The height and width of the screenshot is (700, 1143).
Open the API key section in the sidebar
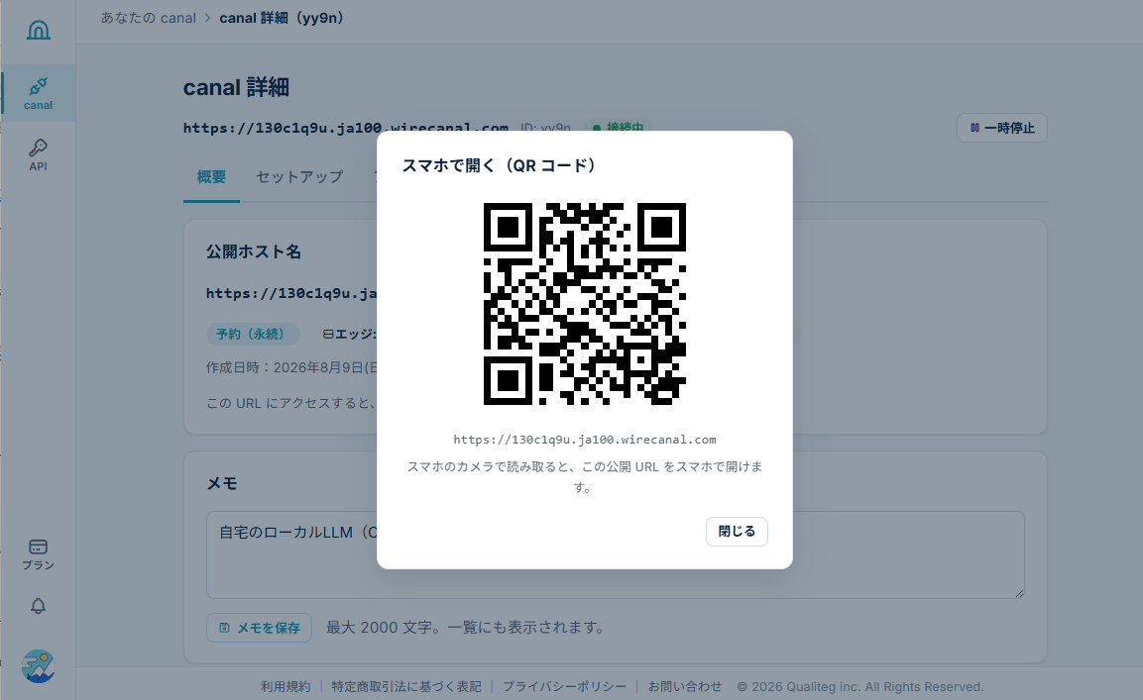coord(38,155)
